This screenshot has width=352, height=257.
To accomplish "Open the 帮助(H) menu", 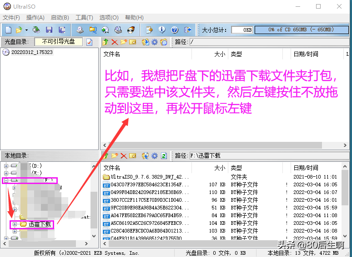I will 134,17.
